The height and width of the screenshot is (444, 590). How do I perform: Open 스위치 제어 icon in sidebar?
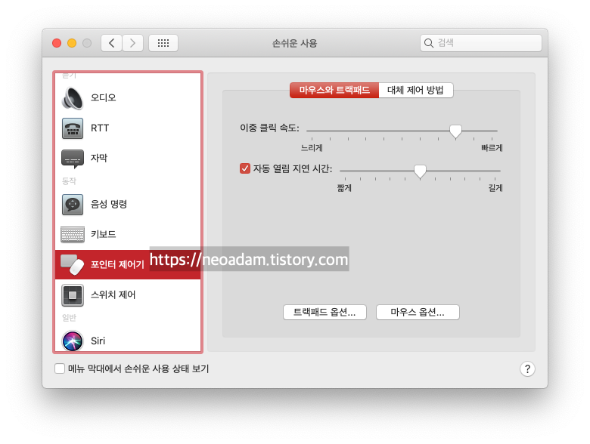pyautogui.click(x=73, y=295)
